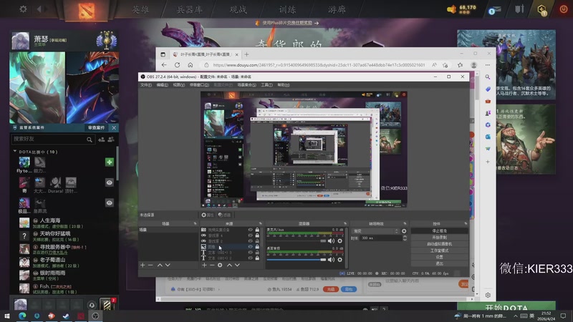Screen dimensions: 573x322
Task: Open OBS transition properties gear
Action: [404, 231]
